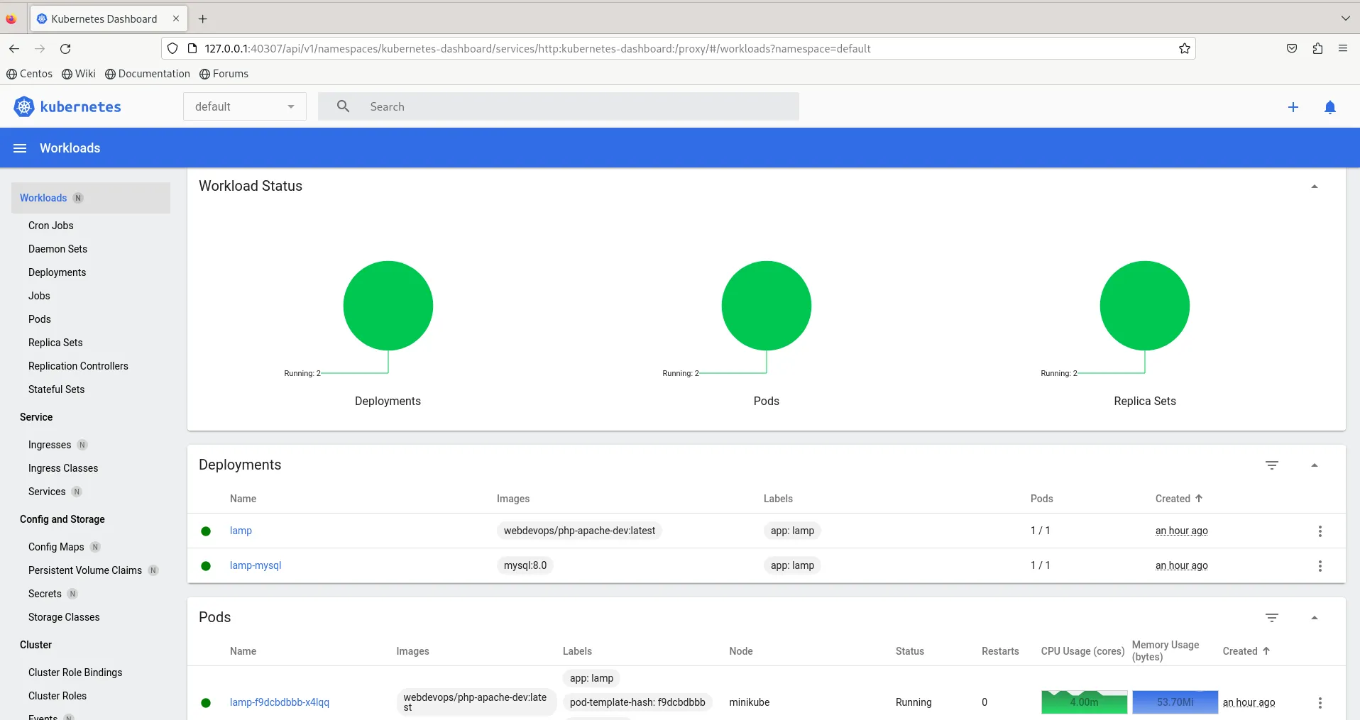This screenshot has width=1360, height=720.
Task: Open actions menu for lamp deployment
Action: tap(1320, 531)
